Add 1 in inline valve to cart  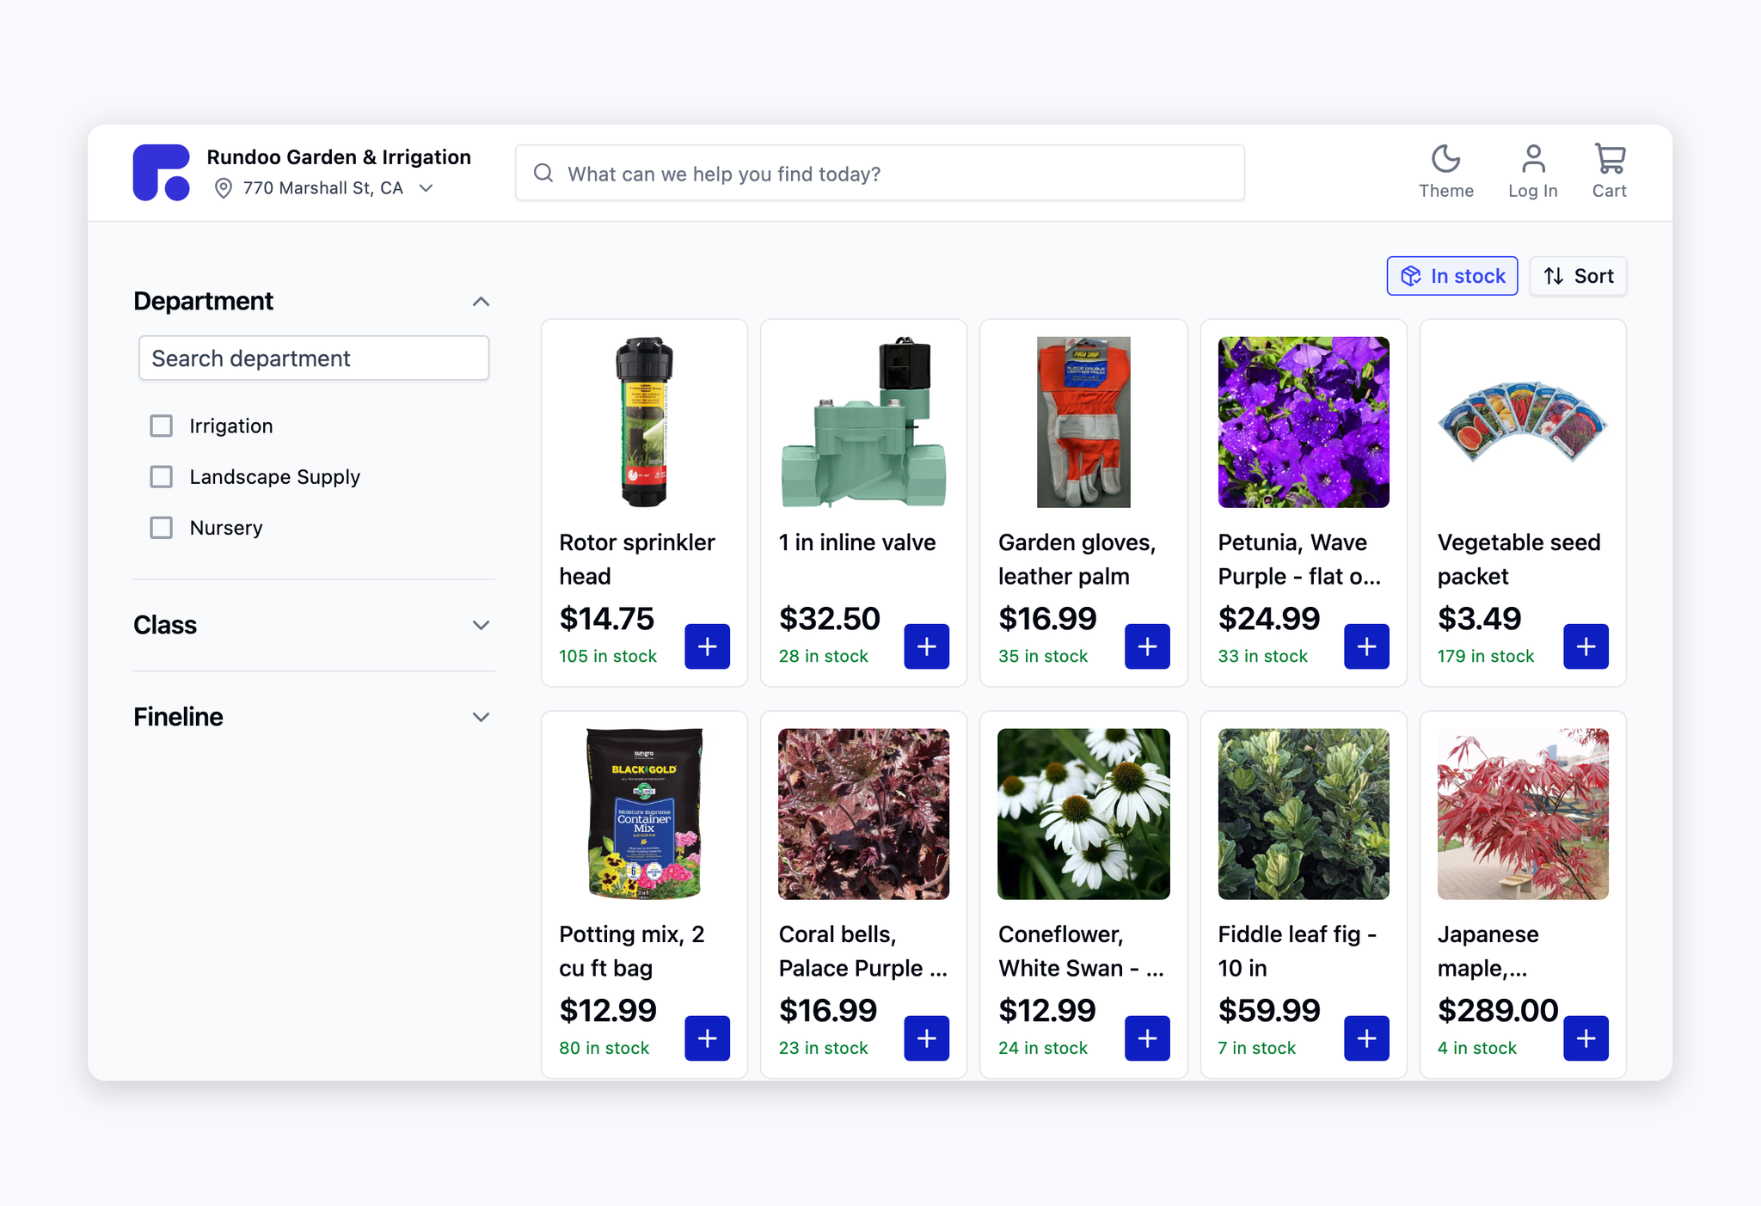(927, 646)
